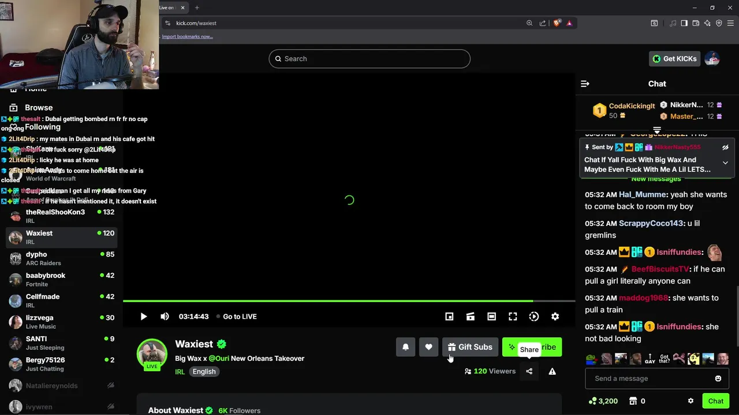This screenshot has width=739, height=415.
Task: Open playback speed icon in player
Action: click(x=534, y=316)
